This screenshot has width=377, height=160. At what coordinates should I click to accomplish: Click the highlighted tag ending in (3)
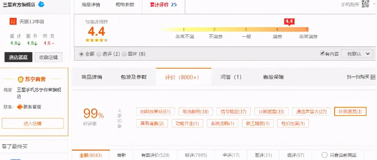[x=350, y=112]
